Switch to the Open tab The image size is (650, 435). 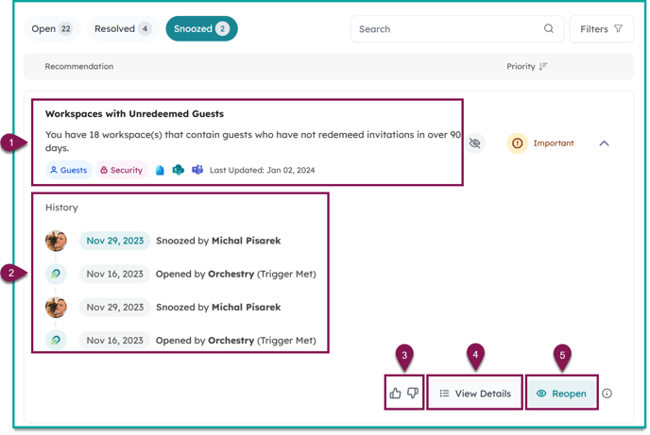coord(52,29)
